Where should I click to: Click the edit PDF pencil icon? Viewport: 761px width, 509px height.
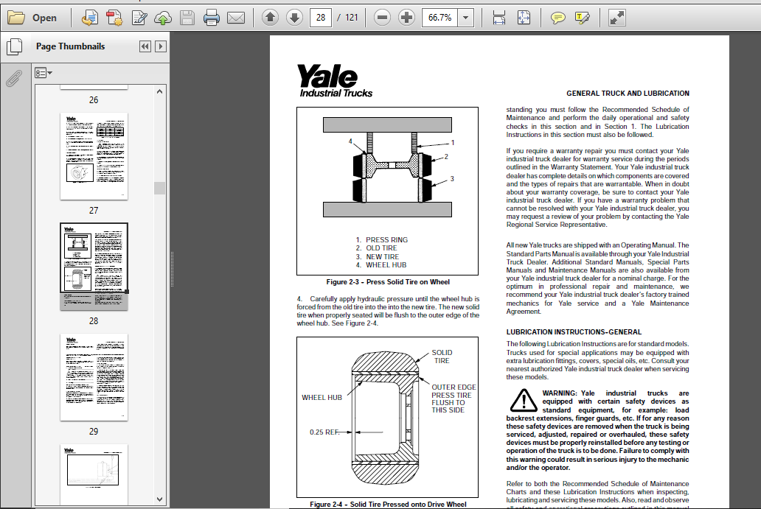point(139,18)
